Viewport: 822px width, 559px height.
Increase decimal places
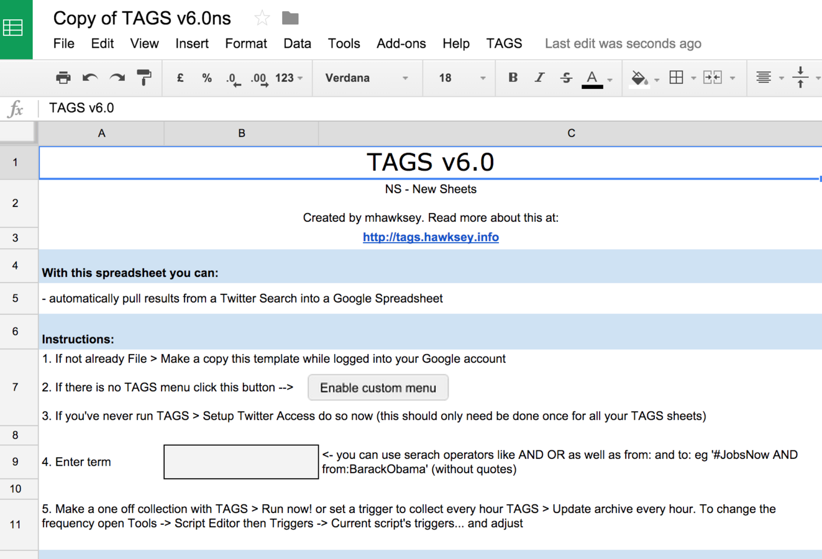[x=259, y=78]
